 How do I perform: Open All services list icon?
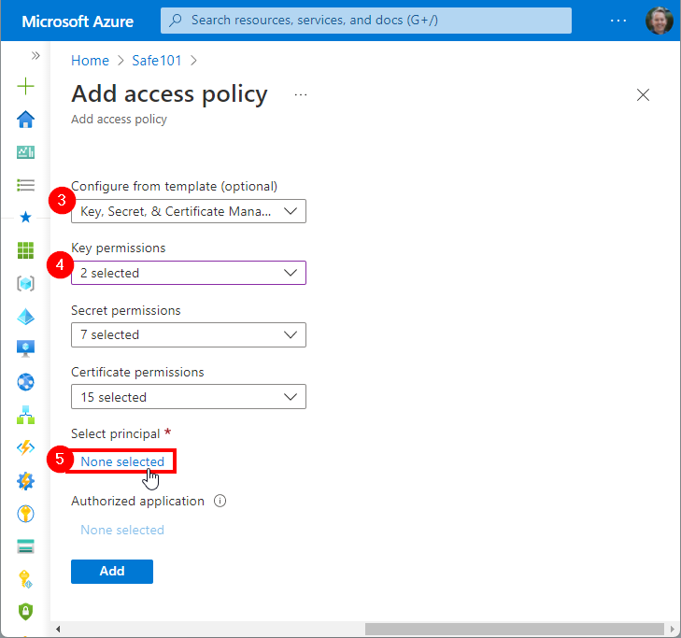tap(26, 185)
